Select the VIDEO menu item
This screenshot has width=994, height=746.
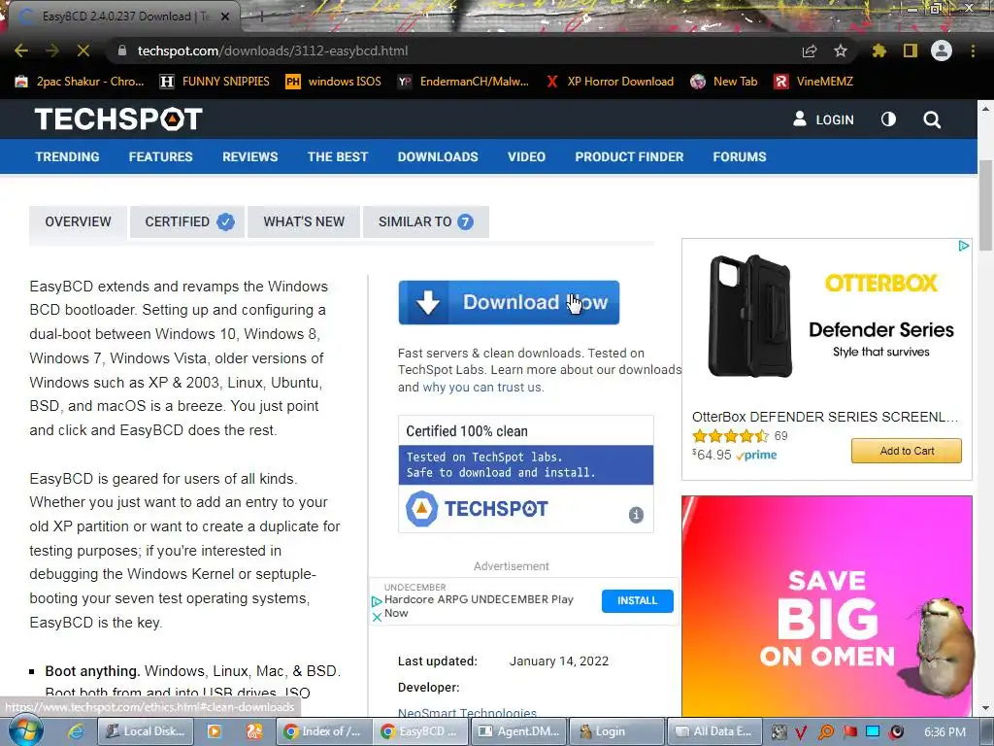tap(526, 156)
